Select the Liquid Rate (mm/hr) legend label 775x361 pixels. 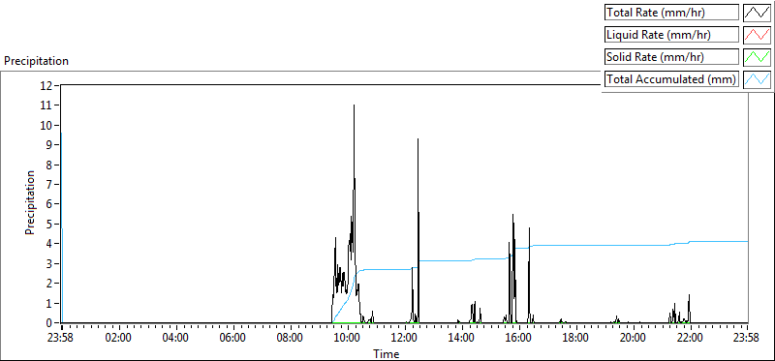(x=671, y=35)
